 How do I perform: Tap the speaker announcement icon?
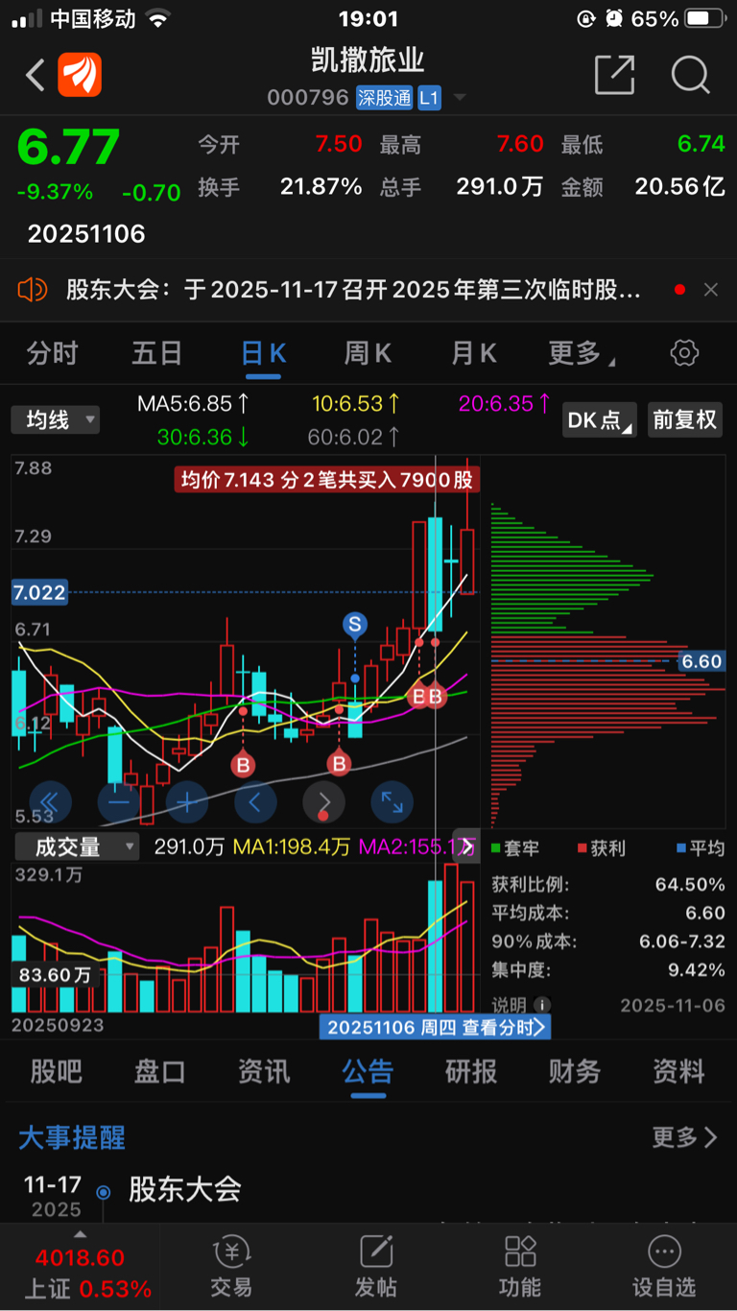33,289
